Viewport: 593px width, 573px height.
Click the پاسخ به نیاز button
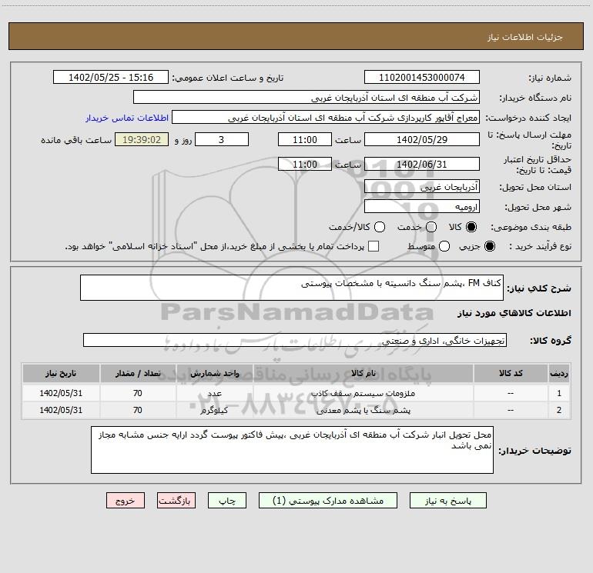[448, 501]
